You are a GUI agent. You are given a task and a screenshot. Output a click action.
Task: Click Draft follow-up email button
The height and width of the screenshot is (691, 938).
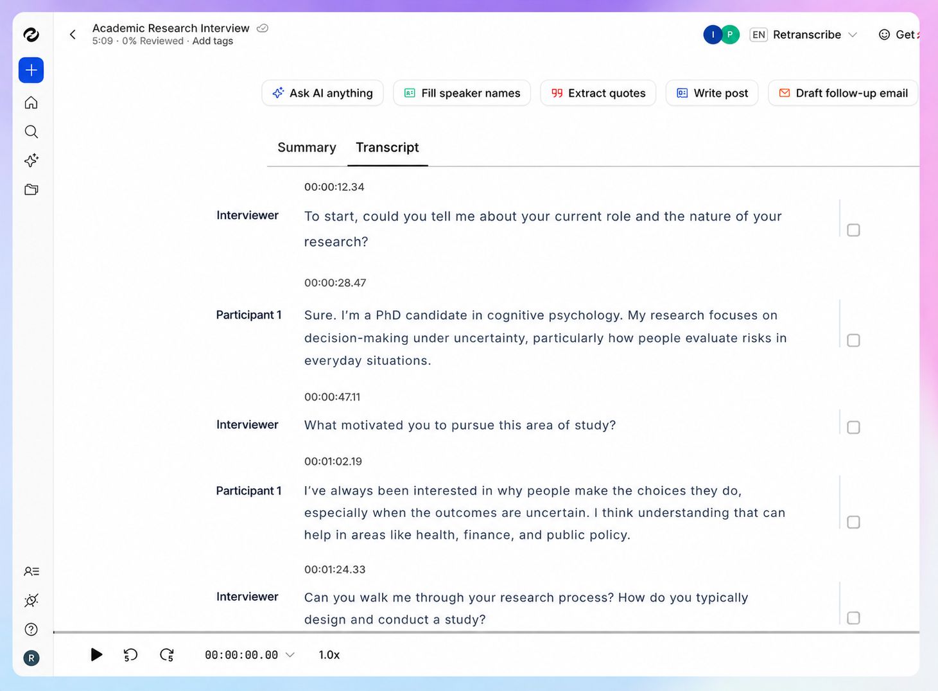[x=843, y=93]
